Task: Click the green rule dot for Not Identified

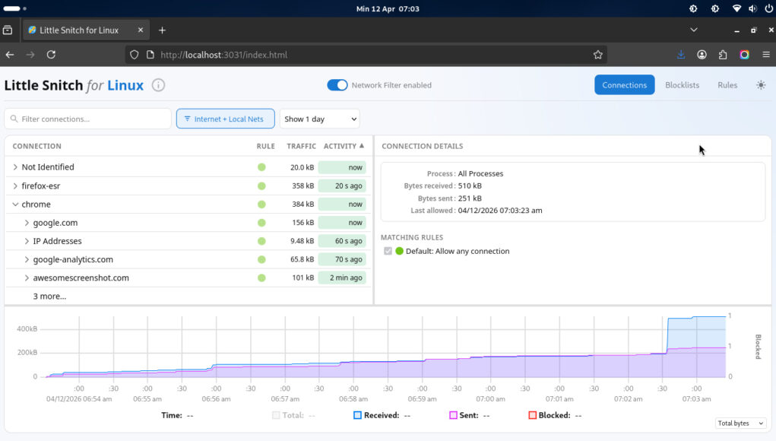Action: (261, 167)
